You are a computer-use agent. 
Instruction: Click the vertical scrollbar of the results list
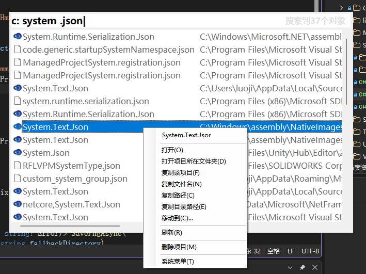point(346,71)
